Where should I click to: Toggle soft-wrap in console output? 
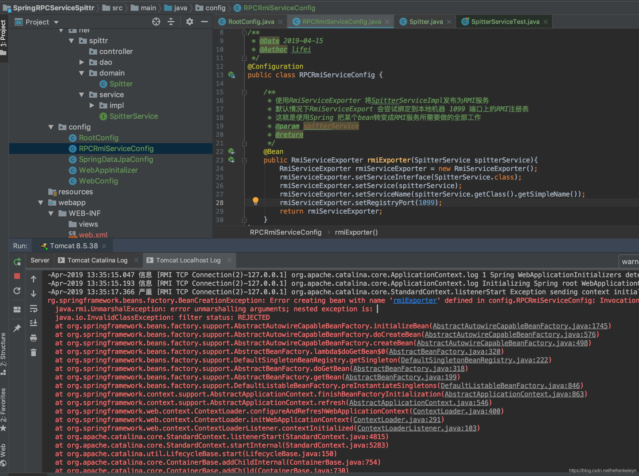point(34,309)
